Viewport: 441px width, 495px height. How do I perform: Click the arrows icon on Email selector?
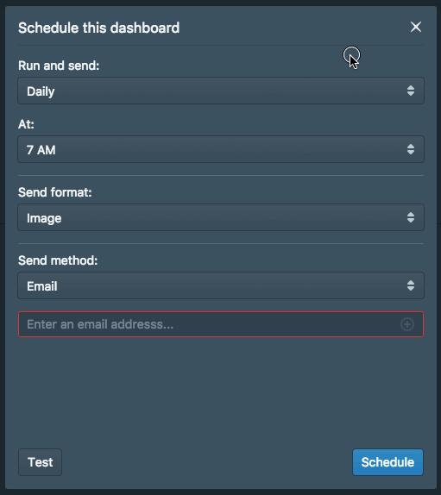410,285
